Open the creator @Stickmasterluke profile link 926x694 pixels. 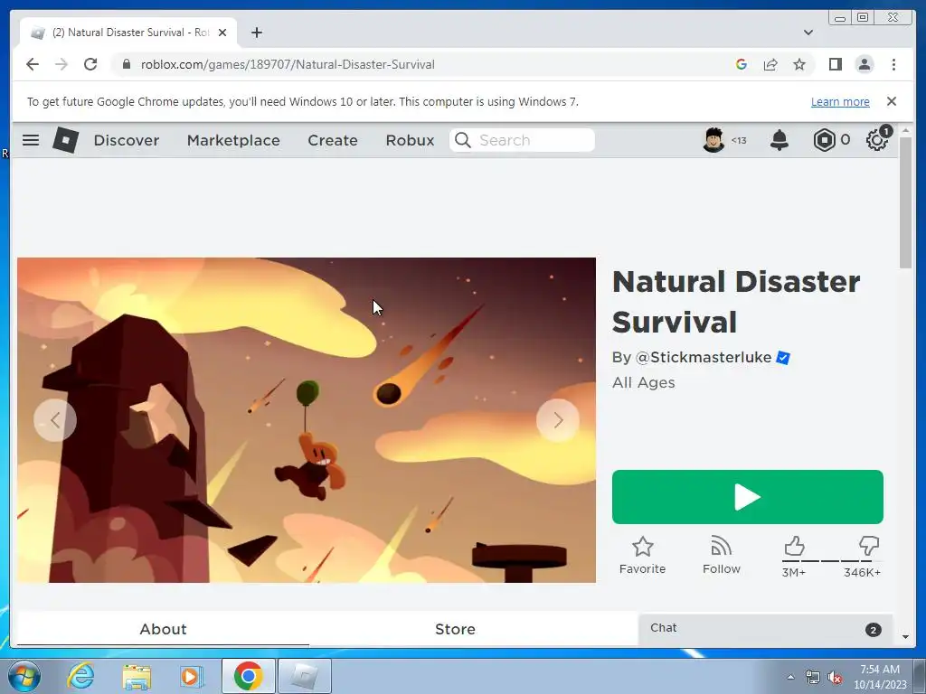click(704, 358)
